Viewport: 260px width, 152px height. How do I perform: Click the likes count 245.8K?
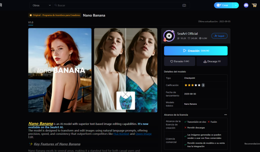click(x=192, y=38)
